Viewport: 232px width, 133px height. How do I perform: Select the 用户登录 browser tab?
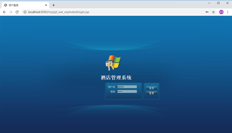(x=23, y=5)
